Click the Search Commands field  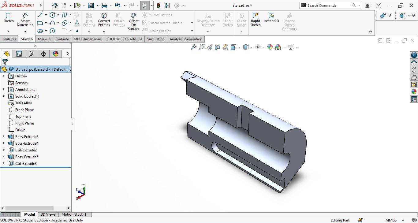(x=328, y=6)
